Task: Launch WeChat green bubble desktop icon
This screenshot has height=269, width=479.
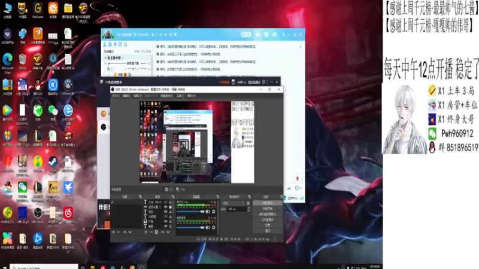Action: pos(53,111)
